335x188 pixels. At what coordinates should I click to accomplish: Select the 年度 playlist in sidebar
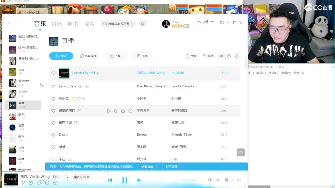point(23,161)
